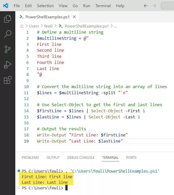Expand the fewli breadcrumb folder
This screenshot has height=195, width=174.
48,26
